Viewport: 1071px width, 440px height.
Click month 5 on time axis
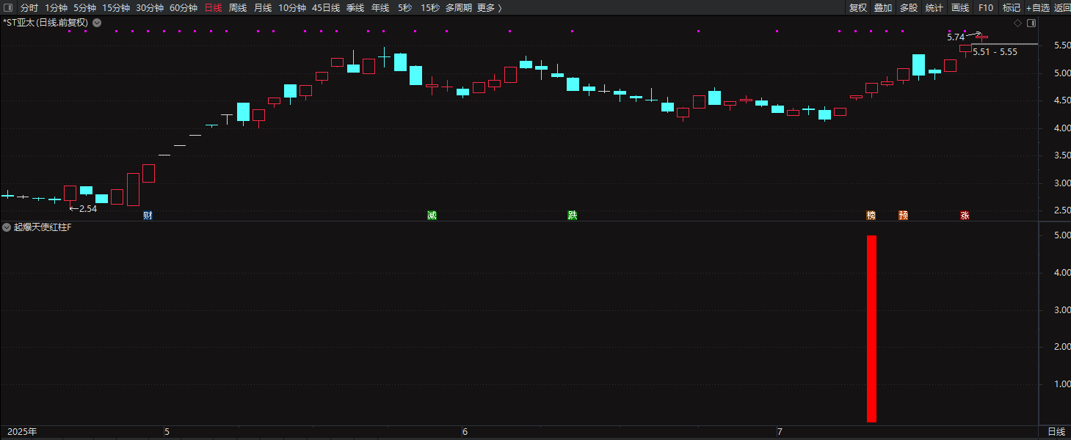coord(167,432)
